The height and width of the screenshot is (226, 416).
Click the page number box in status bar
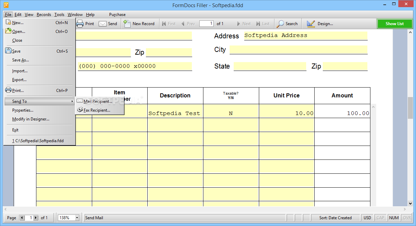29,218
